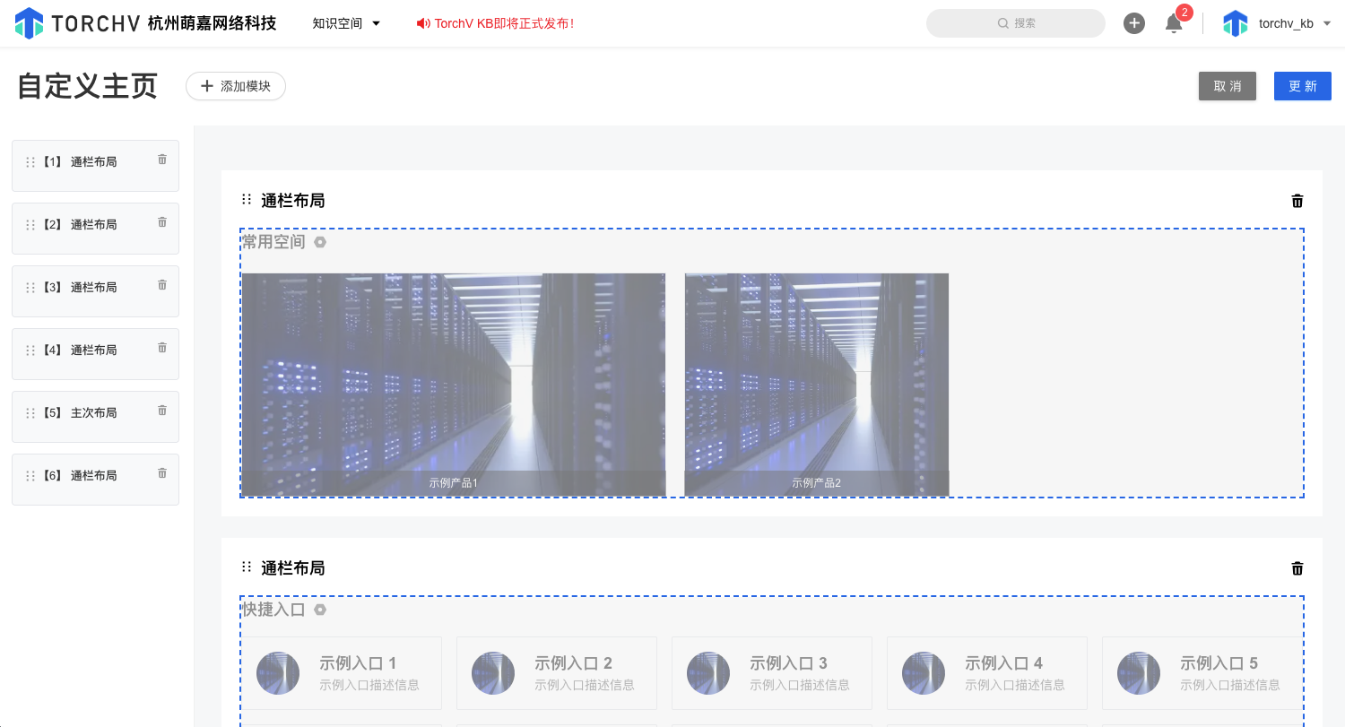Click the 示例入口 3 card
Viewport: 1345px width, 727px height.
tap(772, 673)
